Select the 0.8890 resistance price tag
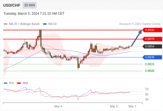The image size is (163, 111). pos(152,30)
